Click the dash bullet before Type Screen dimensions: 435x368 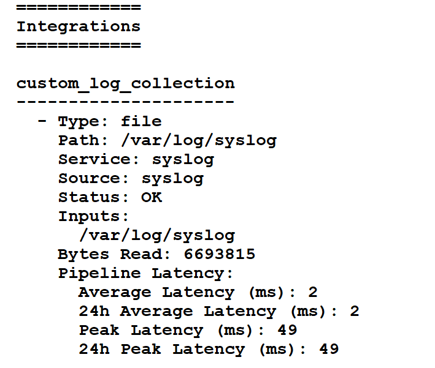(42, 121)
